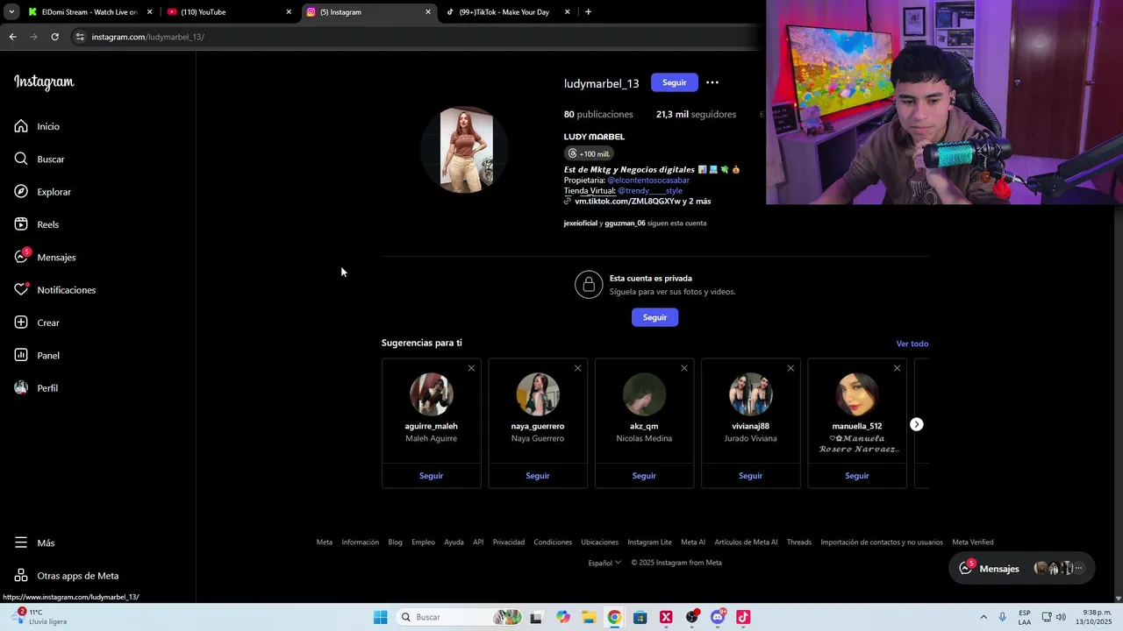Open jexeioficial follower link

(x=580, y=223)
